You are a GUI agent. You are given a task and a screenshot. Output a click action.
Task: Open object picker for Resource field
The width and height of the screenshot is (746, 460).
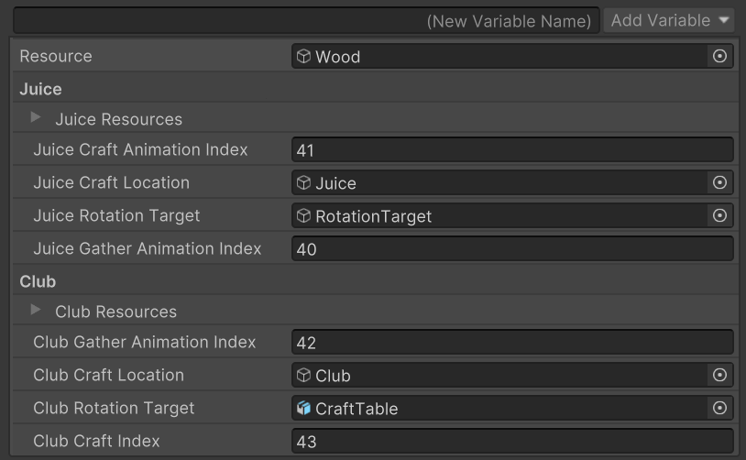(x=719, y=57)
